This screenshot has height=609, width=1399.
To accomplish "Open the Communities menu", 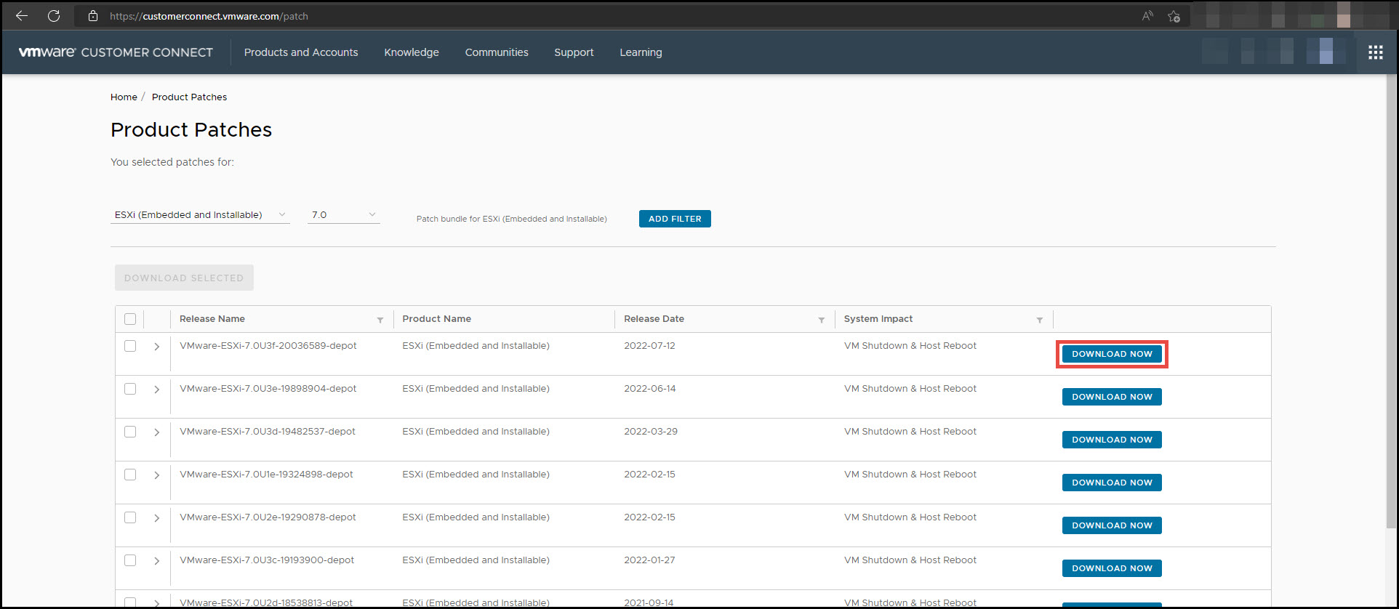I will click(497, 52).
